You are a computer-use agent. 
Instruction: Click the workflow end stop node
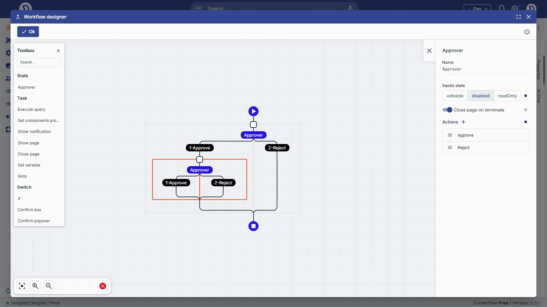click(253, 226)
